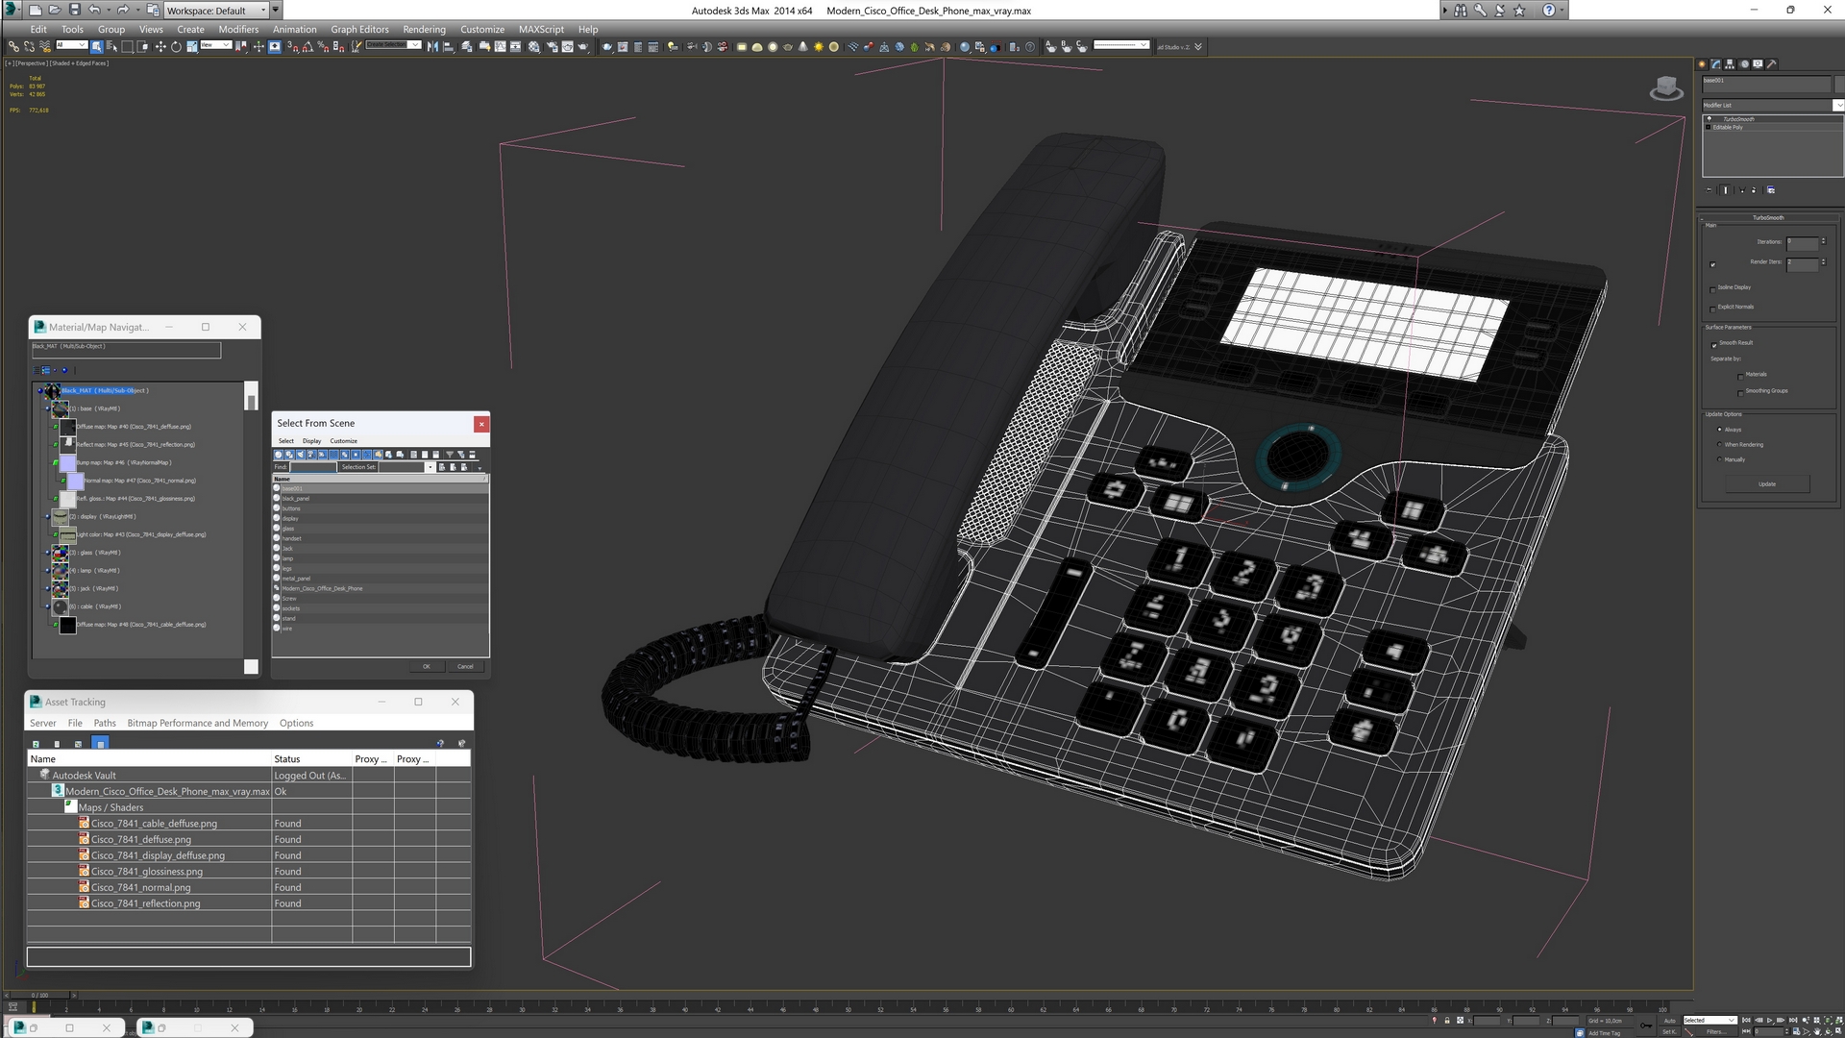The width and height of the screenshot is (1845, 1038).
Task: Select the When Rendering radio option
Action: (x=1719, y=445)
